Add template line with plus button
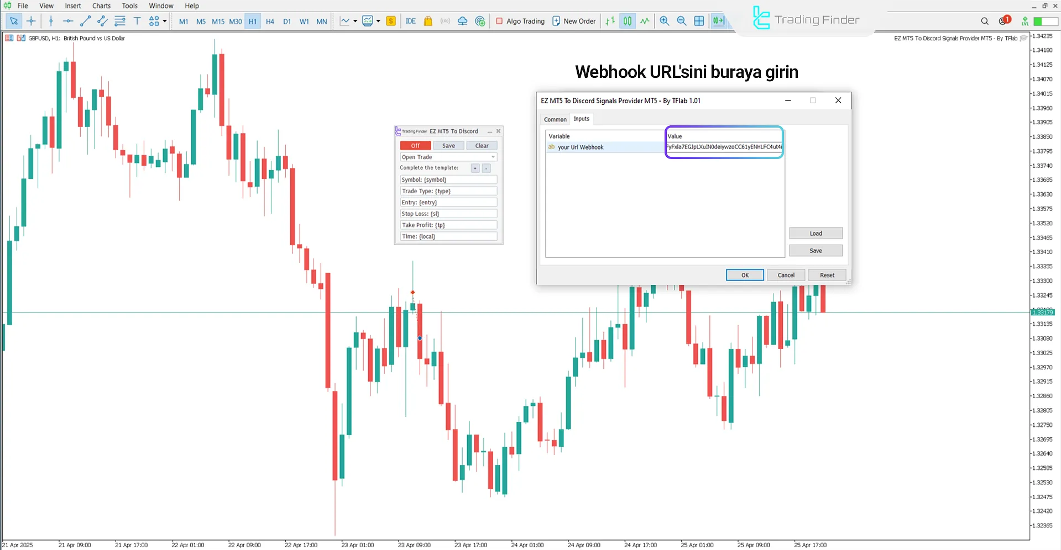 pyautogui.click(x=475, y=168)
